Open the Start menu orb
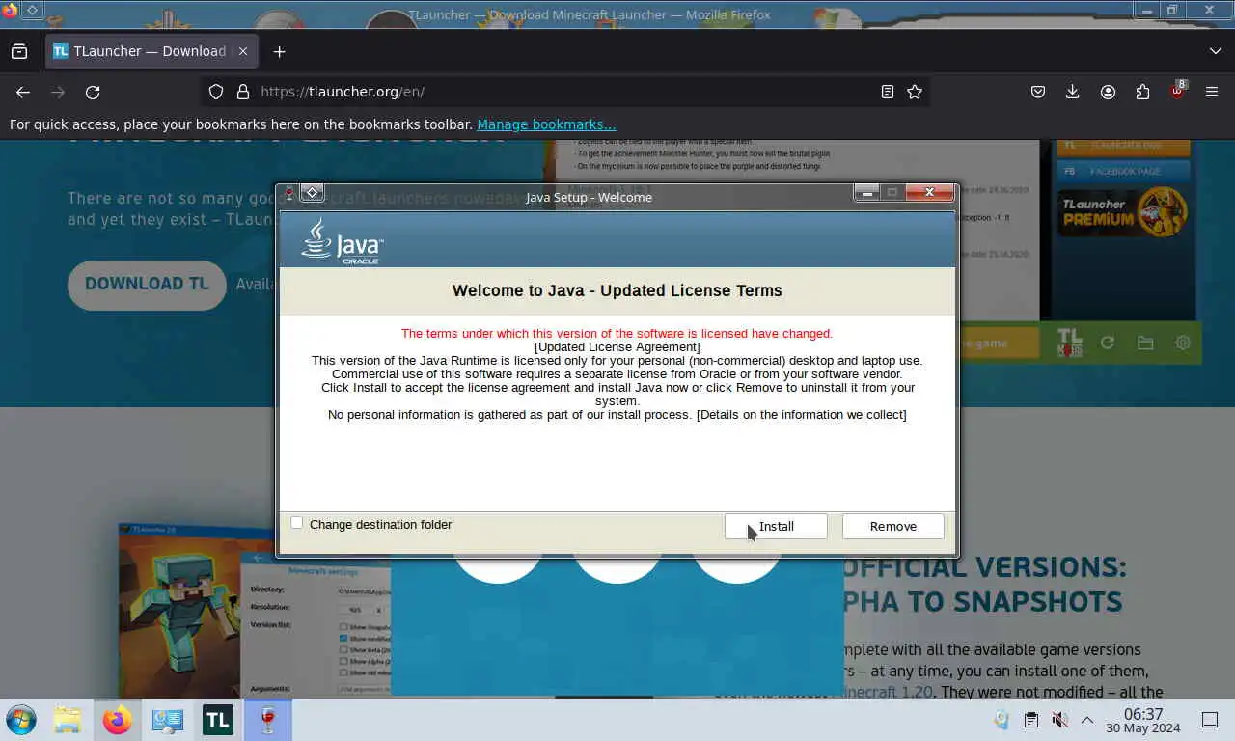Image resolution: width=1235 pixels, height=741 pixels. coord(21,720)
